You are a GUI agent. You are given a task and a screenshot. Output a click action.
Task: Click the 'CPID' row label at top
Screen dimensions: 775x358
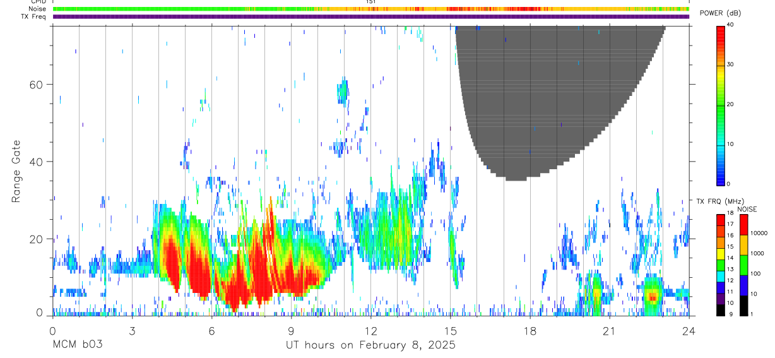click(38, 2)
